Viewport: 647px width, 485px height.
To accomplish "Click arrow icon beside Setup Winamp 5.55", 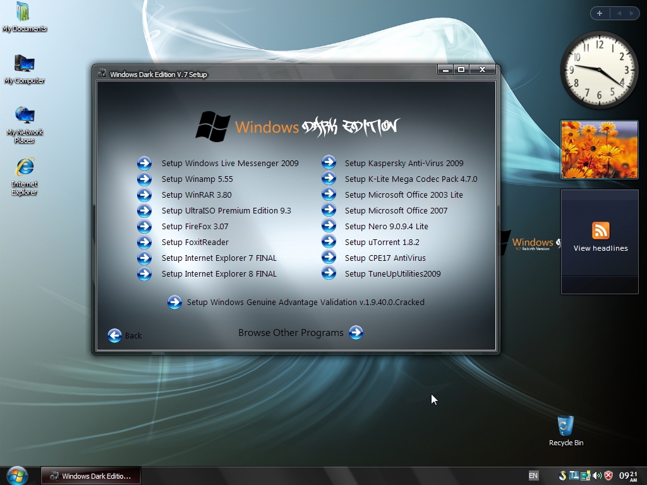I will coord(145,179).
